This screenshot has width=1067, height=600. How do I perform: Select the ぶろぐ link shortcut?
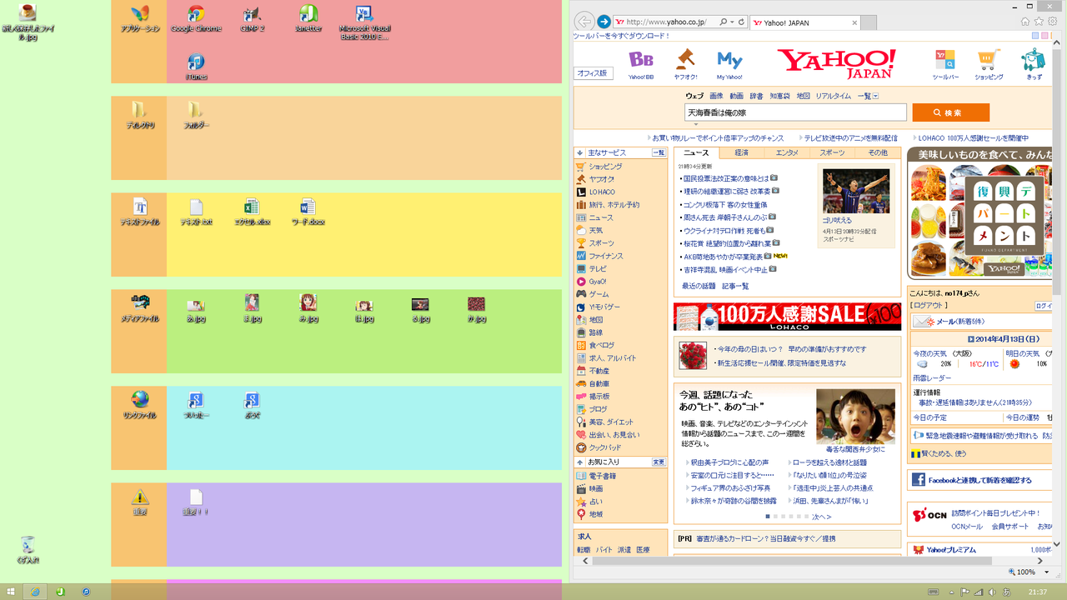coord(252,404)
